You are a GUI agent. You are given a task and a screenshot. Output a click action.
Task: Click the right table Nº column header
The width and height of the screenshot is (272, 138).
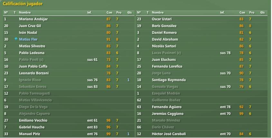[x=139, y=13]
